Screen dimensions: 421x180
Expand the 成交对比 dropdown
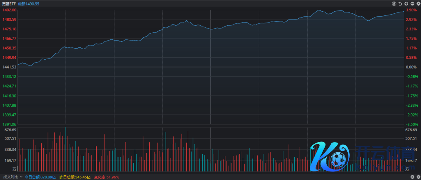pyautogui.click(x=21, y=177)
